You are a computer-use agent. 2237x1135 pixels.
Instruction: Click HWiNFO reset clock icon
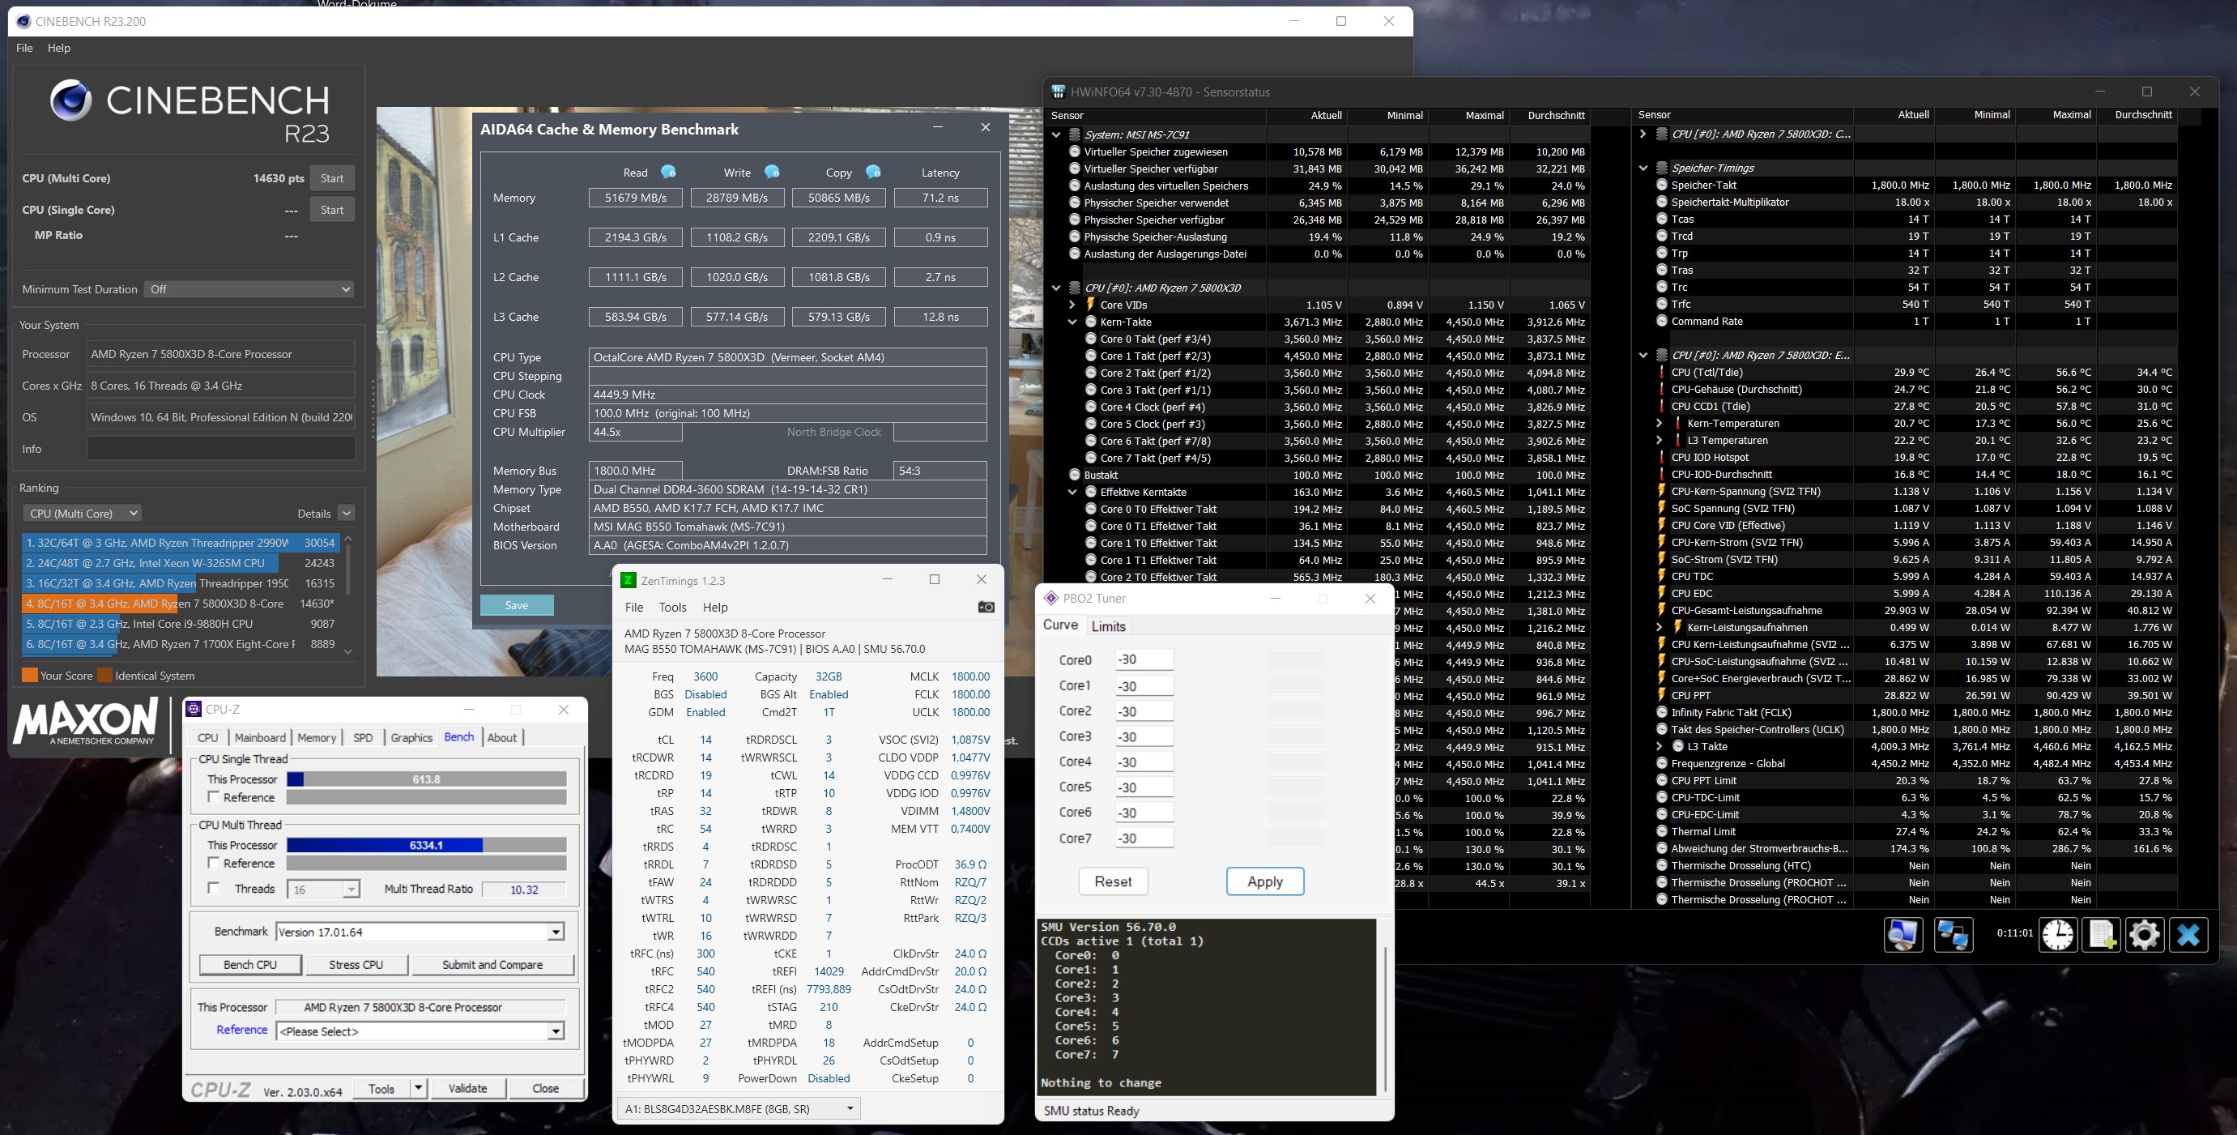2057,934
